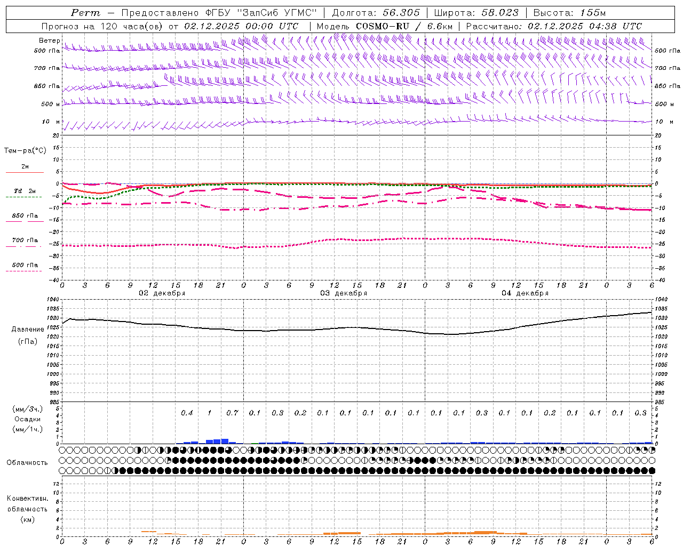Select the precipitation value "0.4"
Screen dimensions: 683x546
click(187, 413)
